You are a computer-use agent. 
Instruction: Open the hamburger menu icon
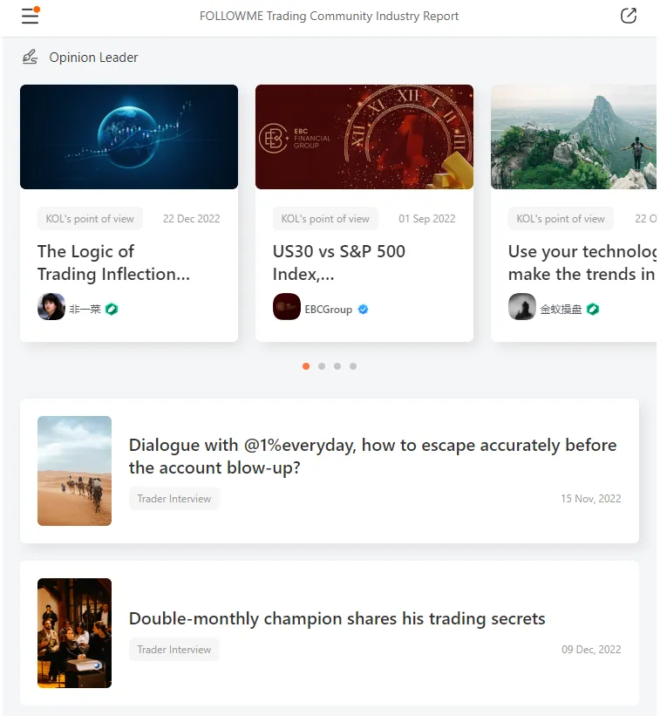coord(30,16)
